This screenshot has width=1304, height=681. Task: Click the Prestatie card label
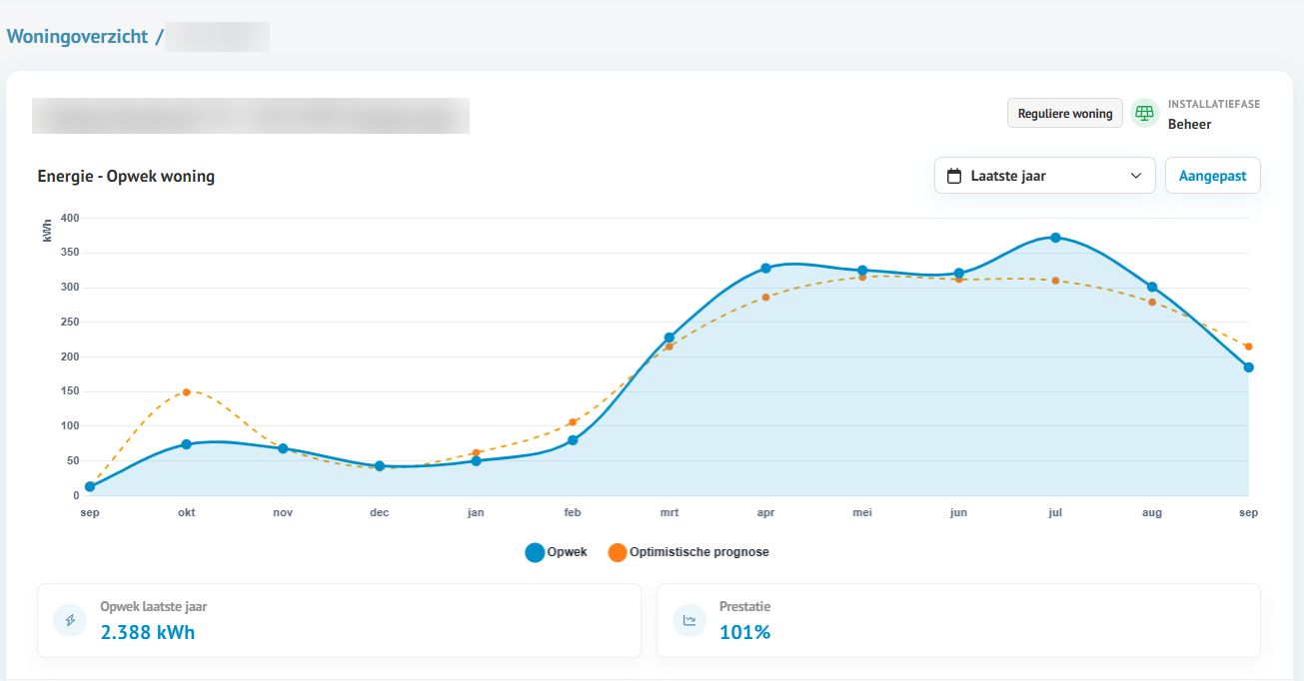coord(745,606)
